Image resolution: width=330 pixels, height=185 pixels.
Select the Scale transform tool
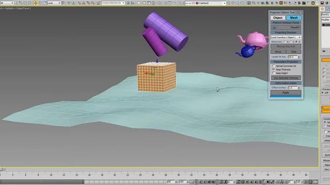pyautogui.click(x=45, y=3)
